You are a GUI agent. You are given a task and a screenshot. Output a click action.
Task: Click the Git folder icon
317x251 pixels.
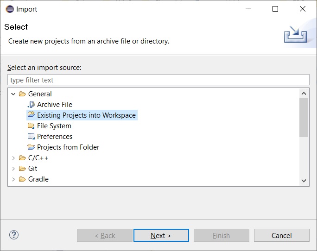[x=22, y=169]
